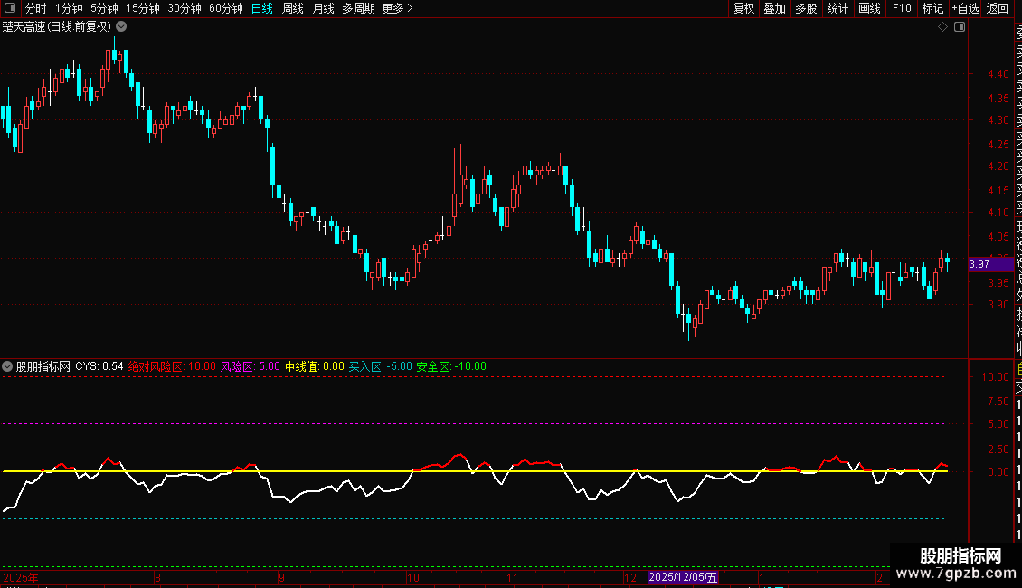Select the 60分钟 period
Image resolution: width=1022 pixels, height=588 pixels.
point(225,8)
